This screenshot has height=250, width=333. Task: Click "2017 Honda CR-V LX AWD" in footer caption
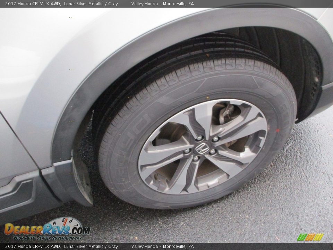tap(33, 247)
